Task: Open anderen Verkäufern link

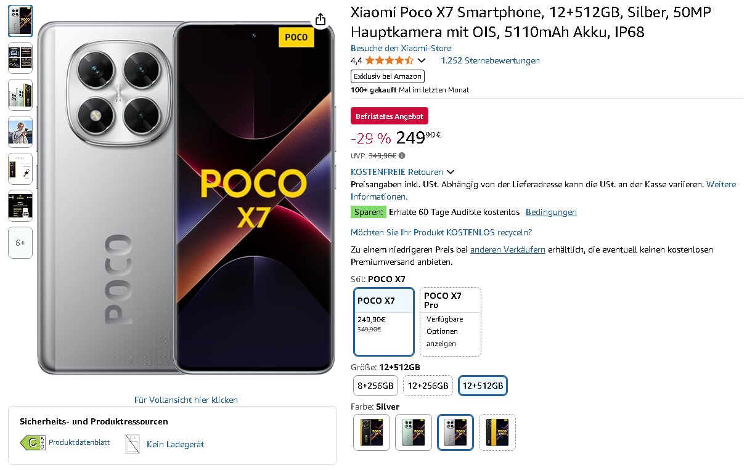Action: click(507, 249)
